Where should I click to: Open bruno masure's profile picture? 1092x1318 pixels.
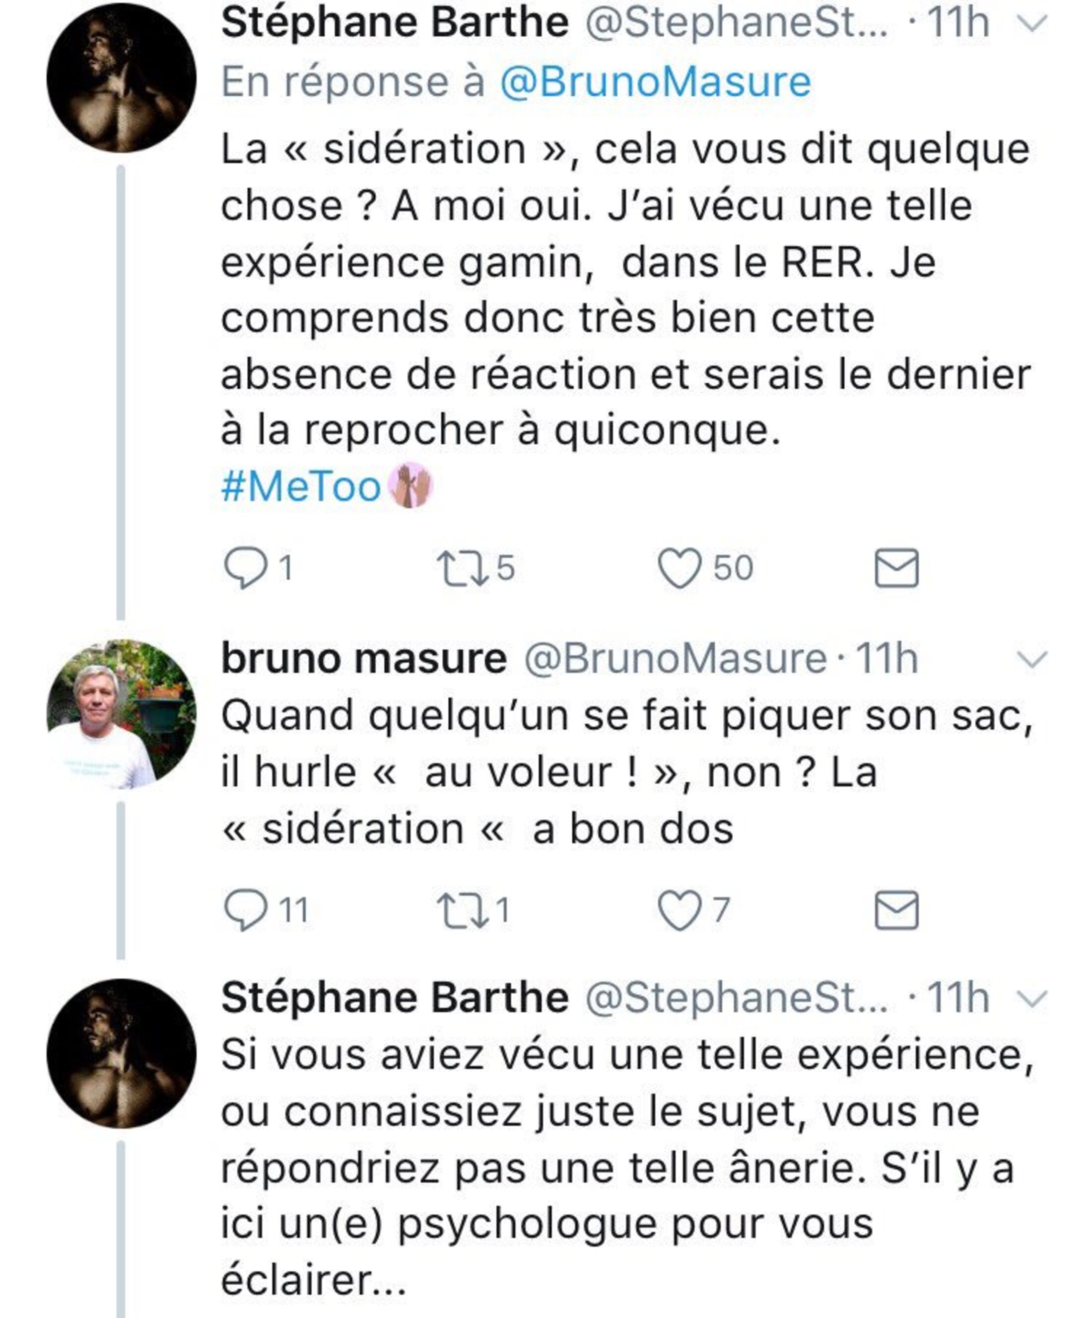[121, 715]
